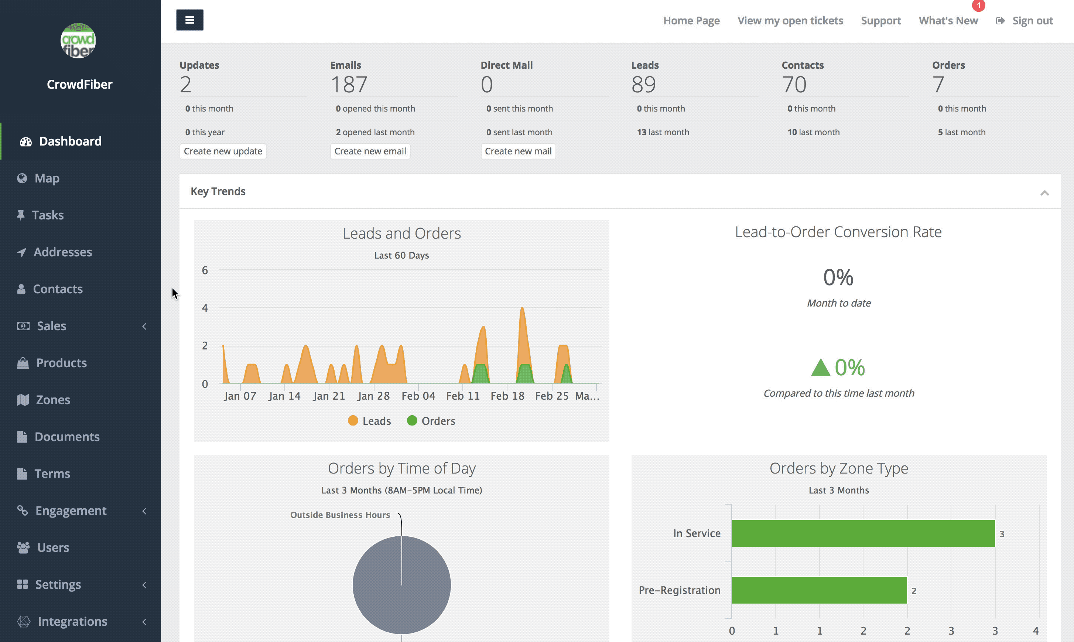Click the In Service green bar
Image resolution: width=1074 pixels, height=642 pixels.
863,533
